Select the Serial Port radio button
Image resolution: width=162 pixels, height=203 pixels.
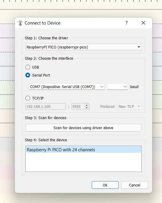pos(28,75)
